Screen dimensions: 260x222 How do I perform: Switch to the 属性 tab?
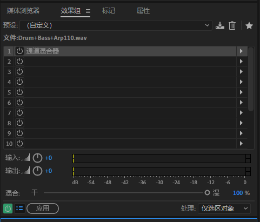(143, 11)
